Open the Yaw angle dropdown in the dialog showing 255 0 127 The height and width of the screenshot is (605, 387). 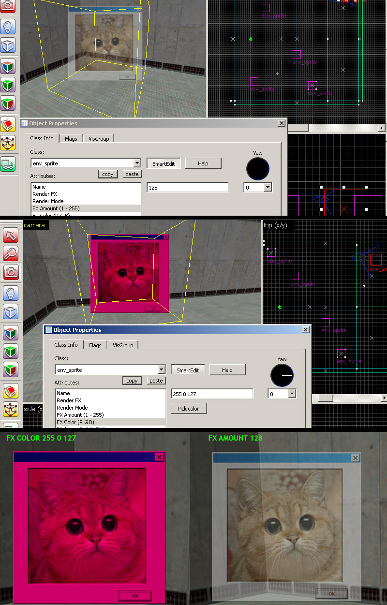click(292, 394)
